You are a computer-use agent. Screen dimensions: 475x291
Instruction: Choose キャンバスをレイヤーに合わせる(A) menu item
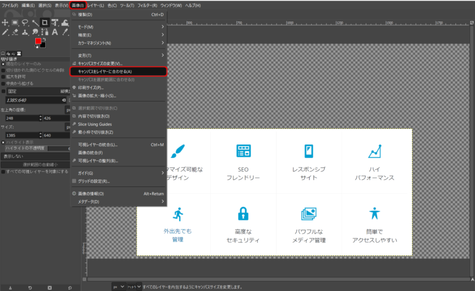tap(118, 71)
